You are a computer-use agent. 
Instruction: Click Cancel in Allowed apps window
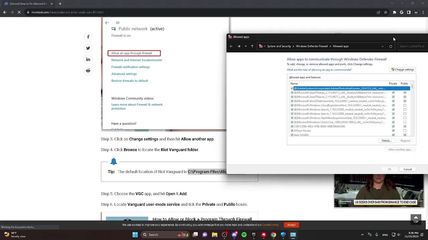[x=408, y=169]
